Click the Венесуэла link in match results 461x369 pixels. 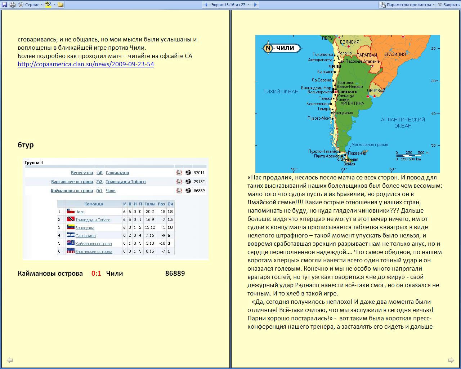click(x=82, y=173)
